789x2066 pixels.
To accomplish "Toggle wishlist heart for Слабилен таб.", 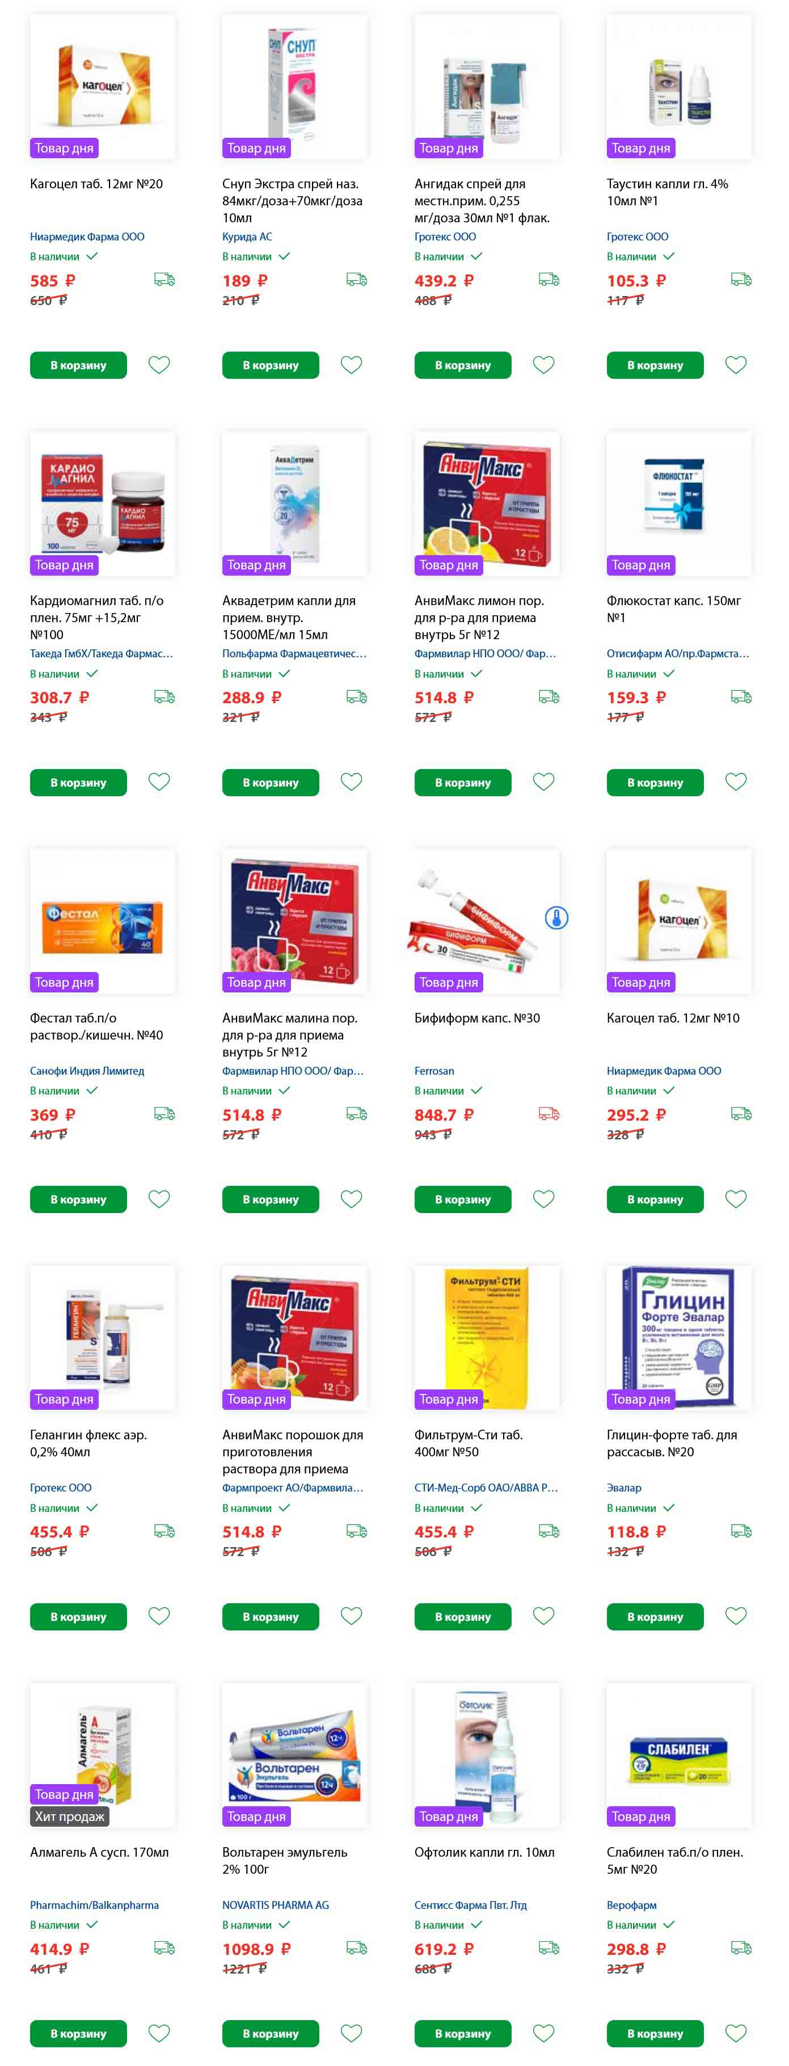I will click(x=735, y=2033).
